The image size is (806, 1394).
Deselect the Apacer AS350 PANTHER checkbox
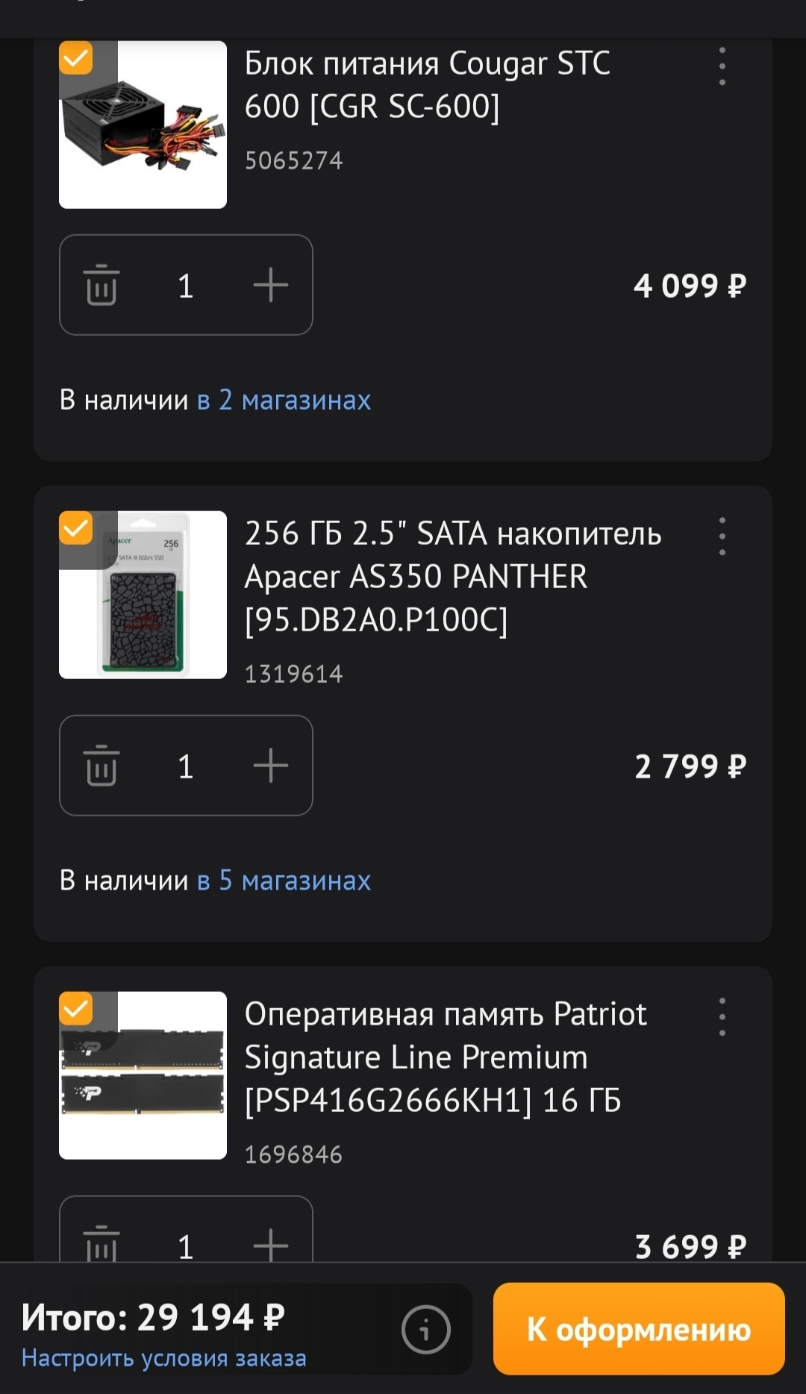[x=76, y=528]
